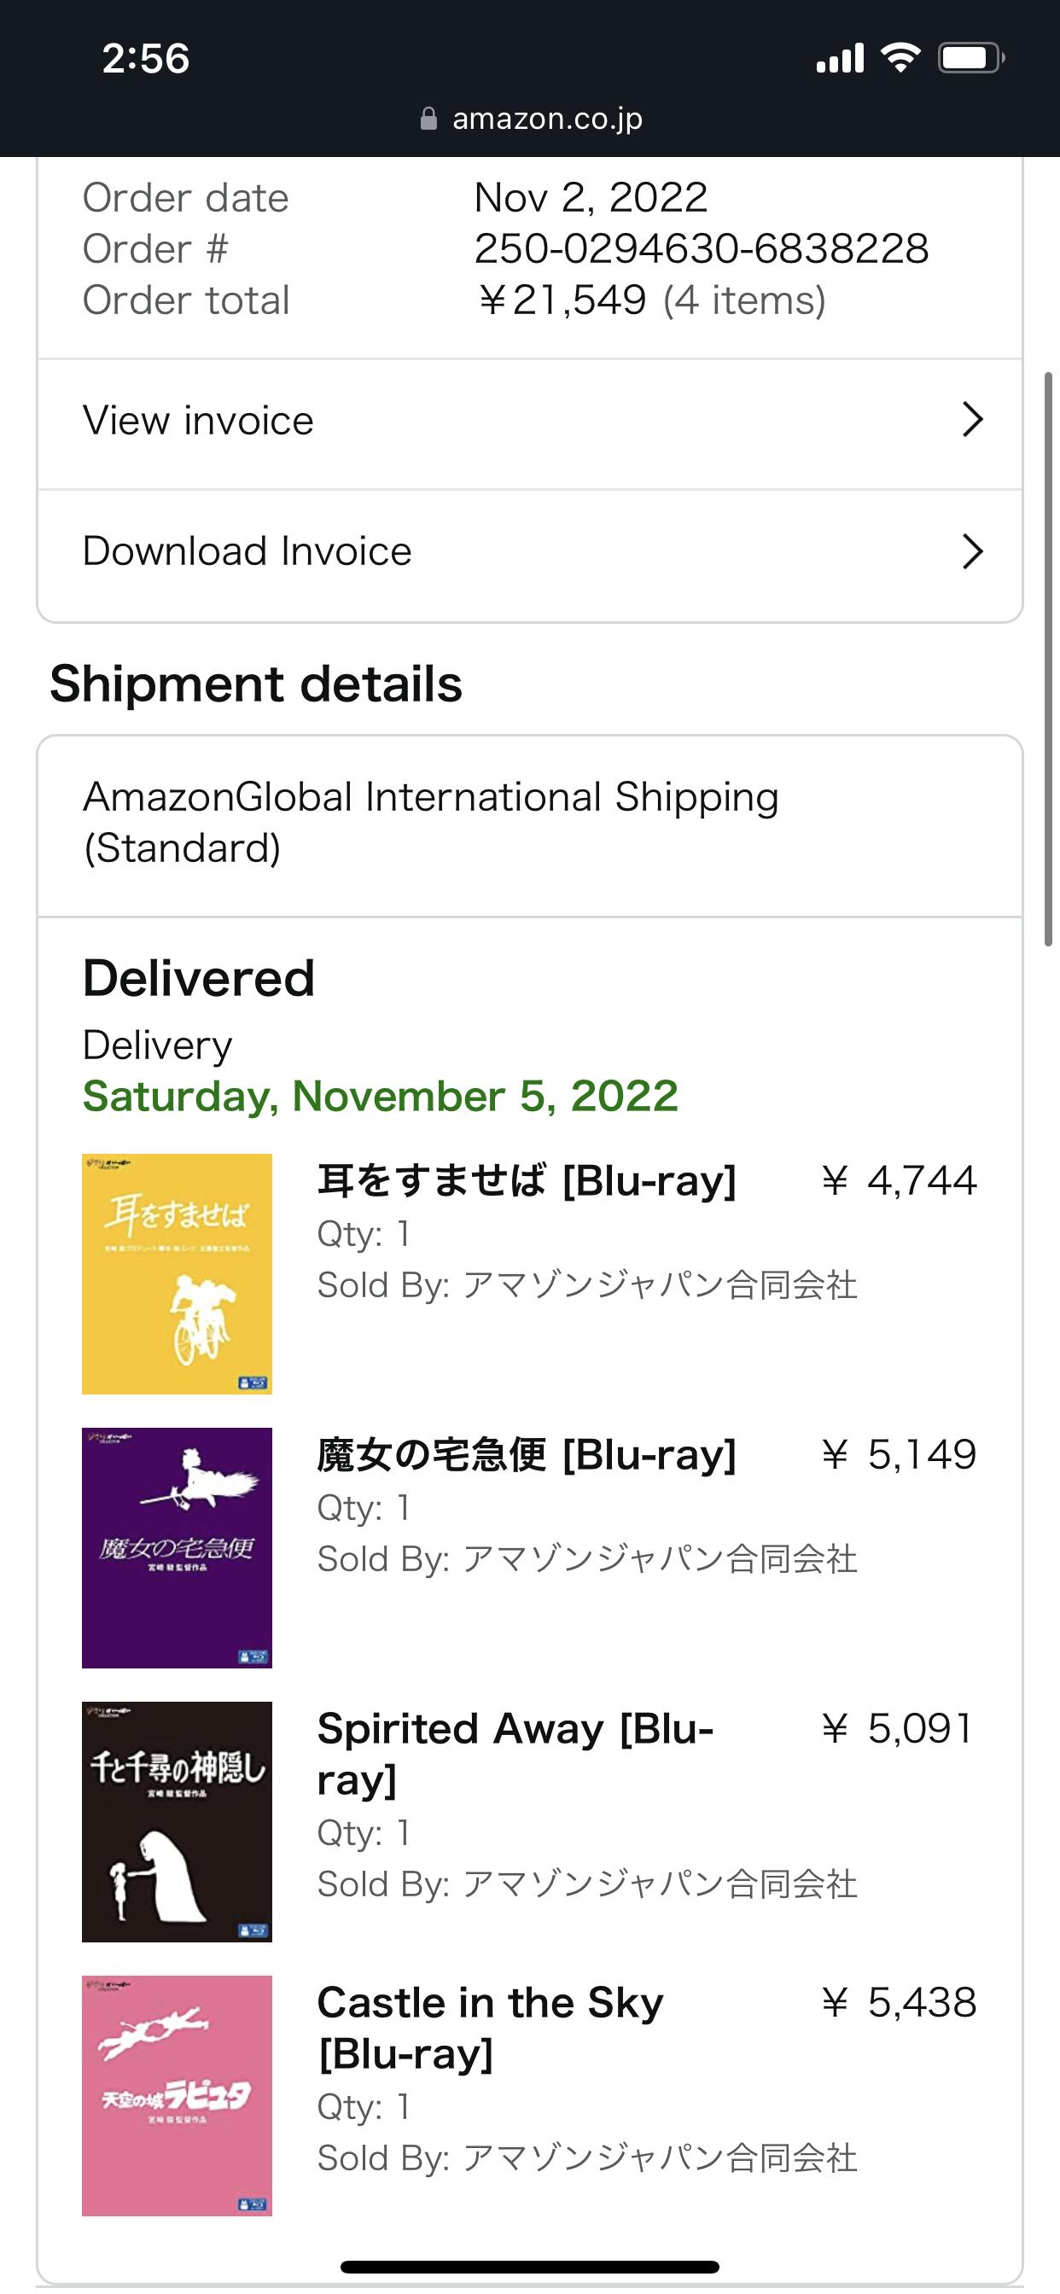Image resolution: width=1060 pixels, height=2294 pixels.
Task: Tap the 2:56 clock in status bar
Action: coord(145,59)
